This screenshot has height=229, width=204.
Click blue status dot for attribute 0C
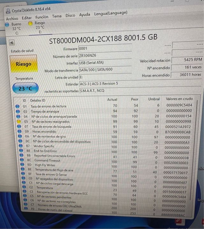[x=20, y=141]
